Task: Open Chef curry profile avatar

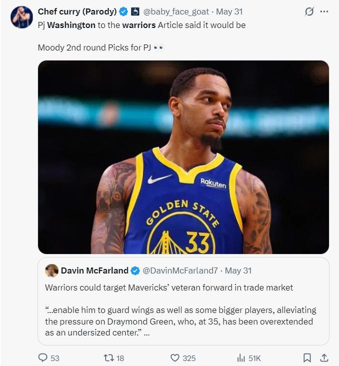Action: click(22, 17)
